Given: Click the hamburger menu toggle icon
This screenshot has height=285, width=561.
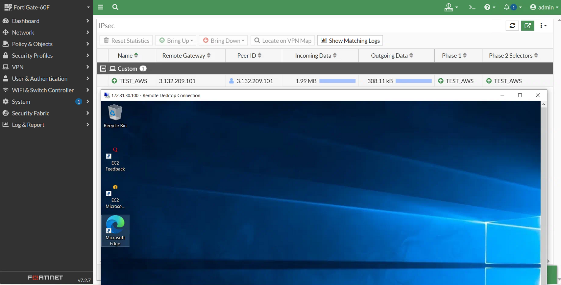Looking at the screenshot, I should point(101,7).
